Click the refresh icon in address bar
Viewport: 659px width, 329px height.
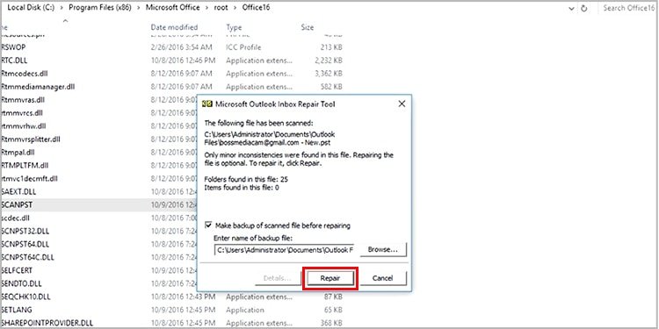click(x=584, y=8)
